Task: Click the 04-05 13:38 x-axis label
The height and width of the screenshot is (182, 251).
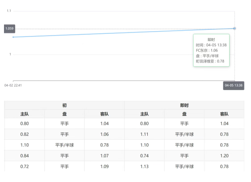Action: [x=234, y=86]
